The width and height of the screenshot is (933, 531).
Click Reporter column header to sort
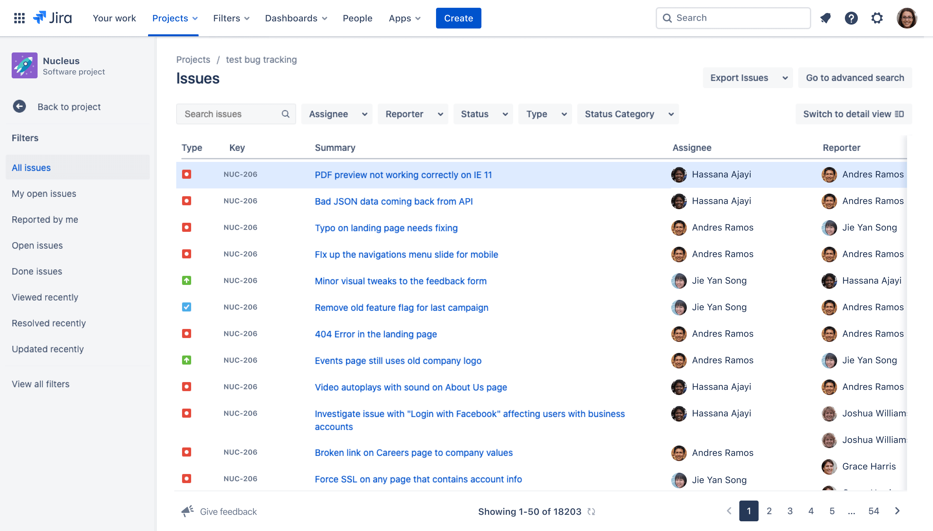[x=841, y=148]
